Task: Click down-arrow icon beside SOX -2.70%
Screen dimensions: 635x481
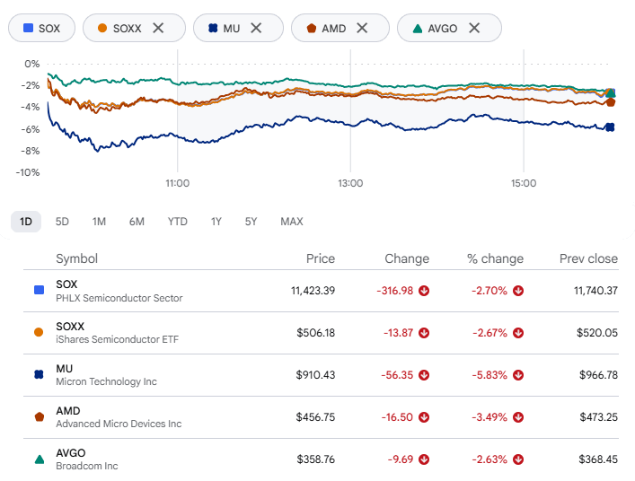Action: pos(518,291)
